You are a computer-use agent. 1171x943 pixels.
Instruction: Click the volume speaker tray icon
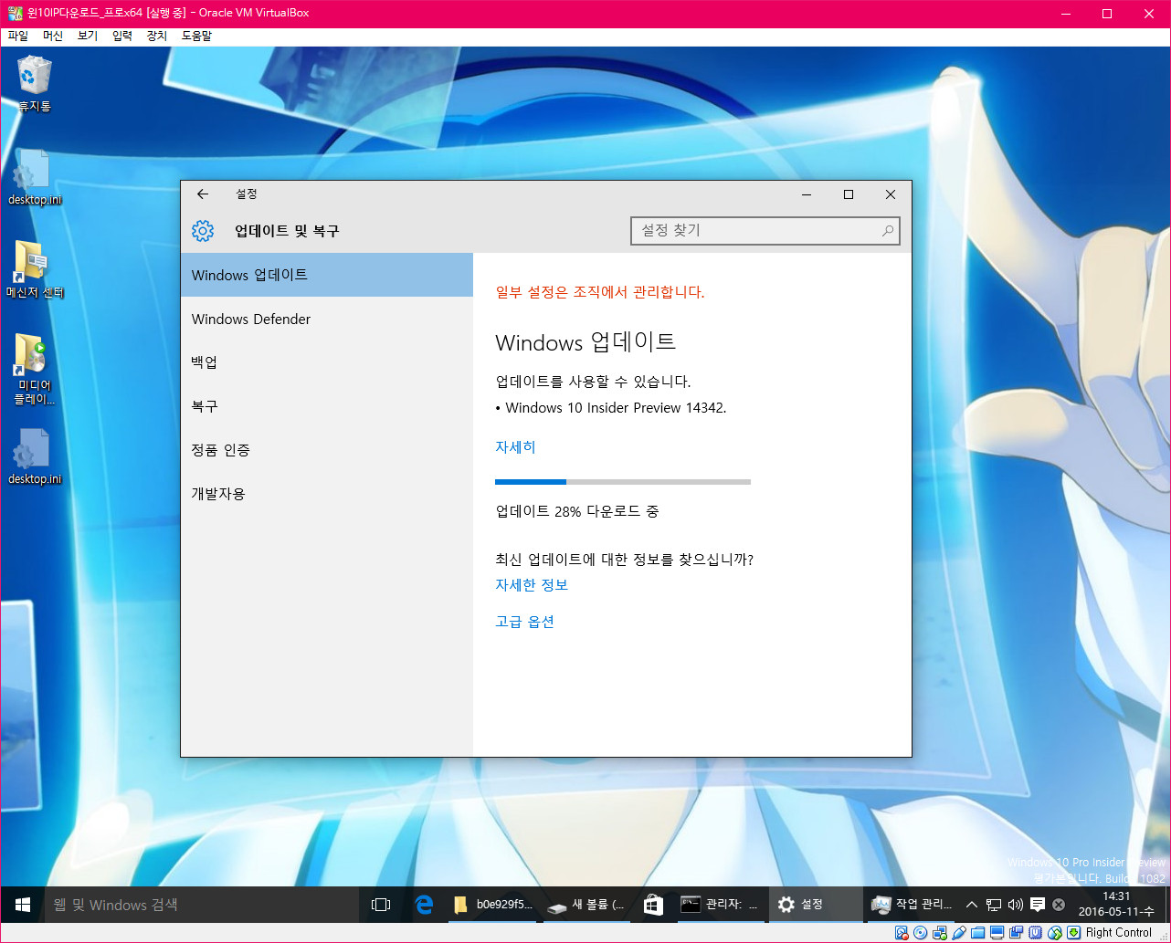coord(1015,905)
